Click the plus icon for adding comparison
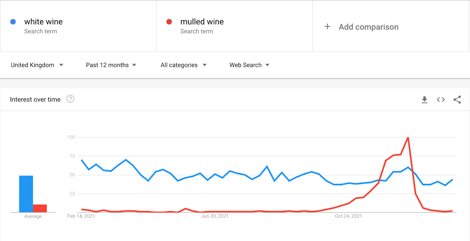 tap(327, 27)
